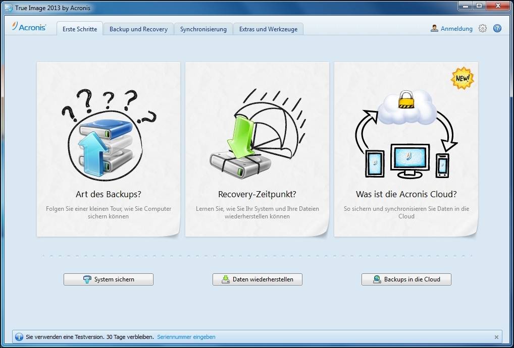This screenshot has width=514, height=348.
Task: Click the trial text '30 Tage verbleiben'
Action: 130,337
